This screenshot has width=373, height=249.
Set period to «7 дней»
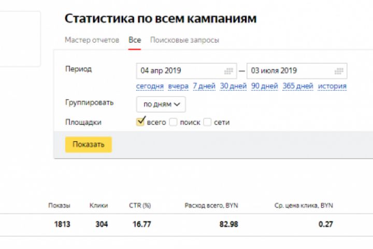(x=204, y=86)
